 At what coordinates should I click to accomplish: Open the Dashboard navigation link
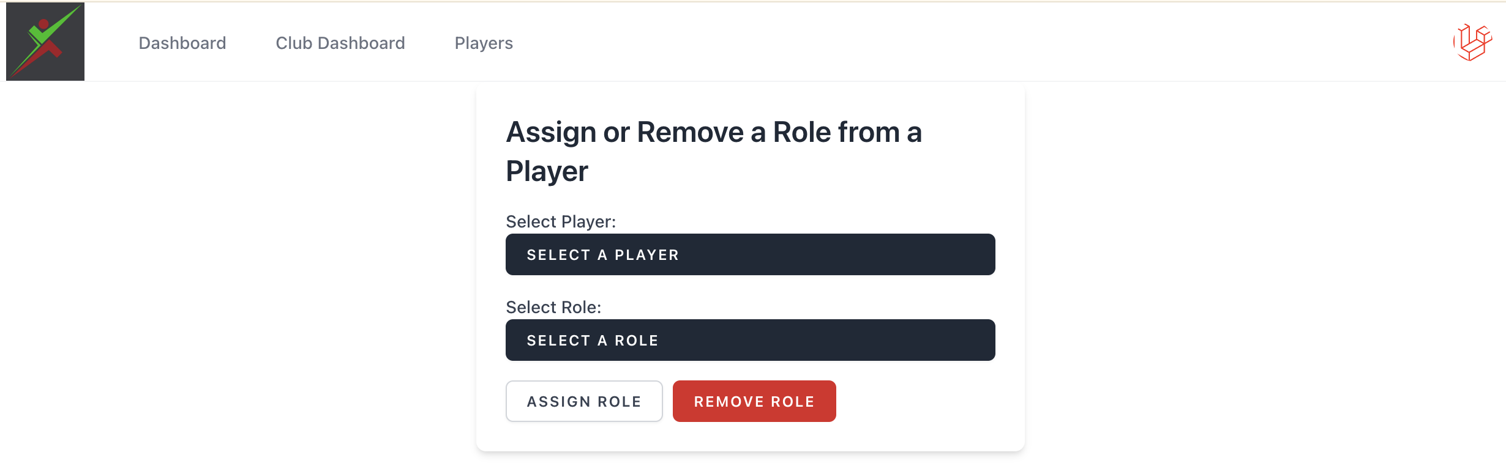tap(182, 43)
